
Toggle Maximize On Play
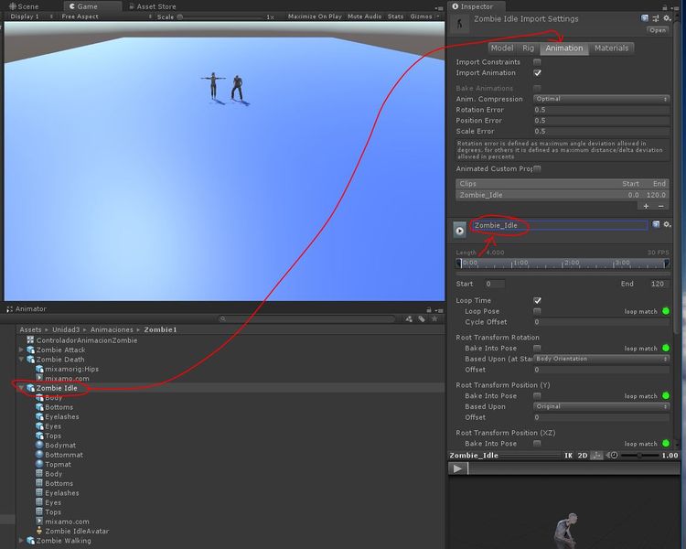click(315, 16)
